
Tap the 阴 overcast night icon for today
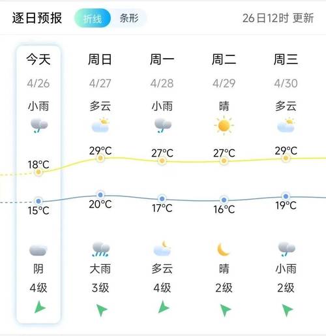click(38, 250)
